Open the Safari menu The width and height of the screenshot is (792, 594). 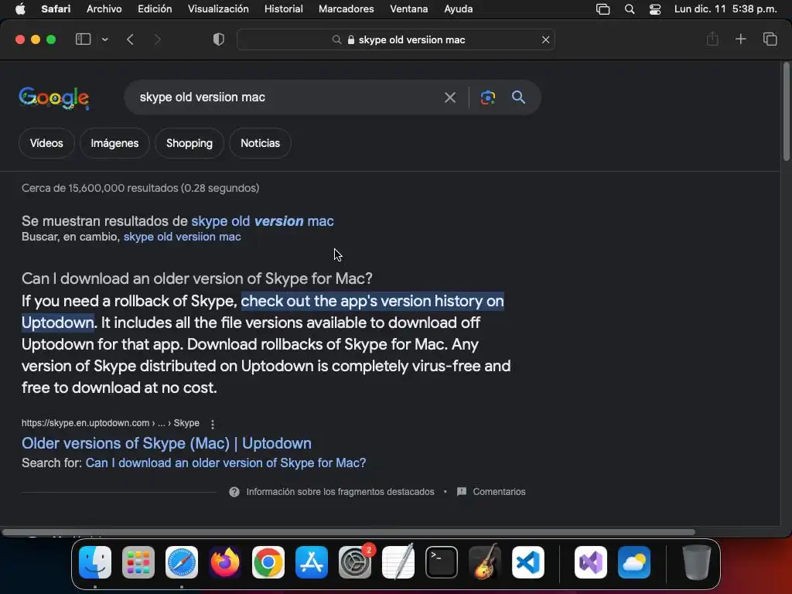[x=56, y=9]
